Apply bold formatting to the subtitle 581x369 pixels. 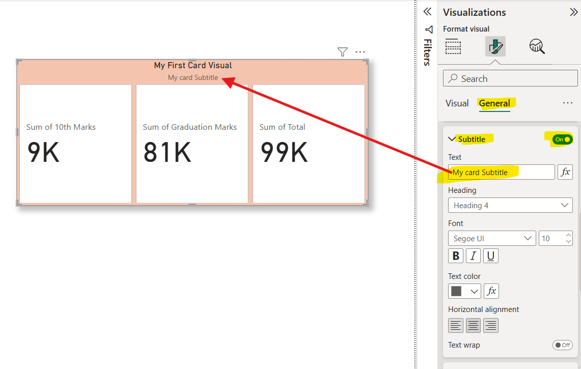tap(455, 256)
